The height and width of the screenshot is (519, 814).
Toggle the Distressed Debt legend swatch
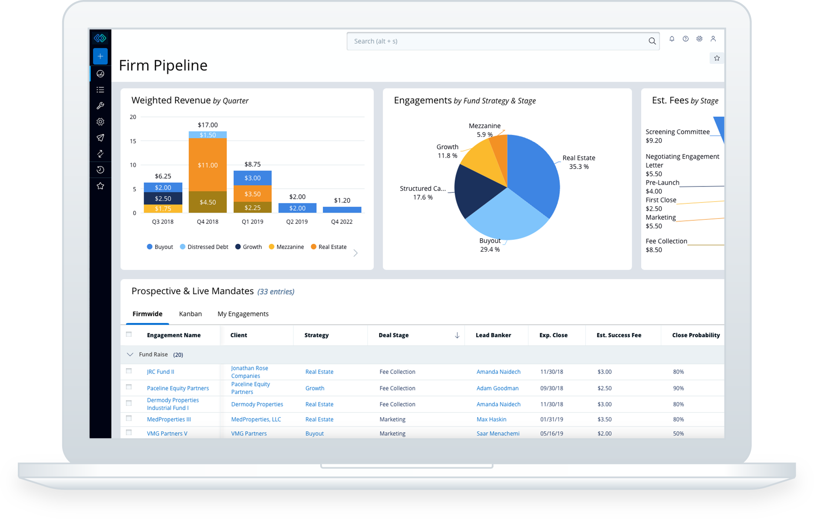[182, 246]
